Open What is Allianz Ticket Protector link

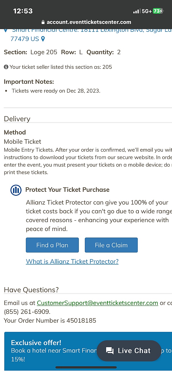click(x=72, y=261)
